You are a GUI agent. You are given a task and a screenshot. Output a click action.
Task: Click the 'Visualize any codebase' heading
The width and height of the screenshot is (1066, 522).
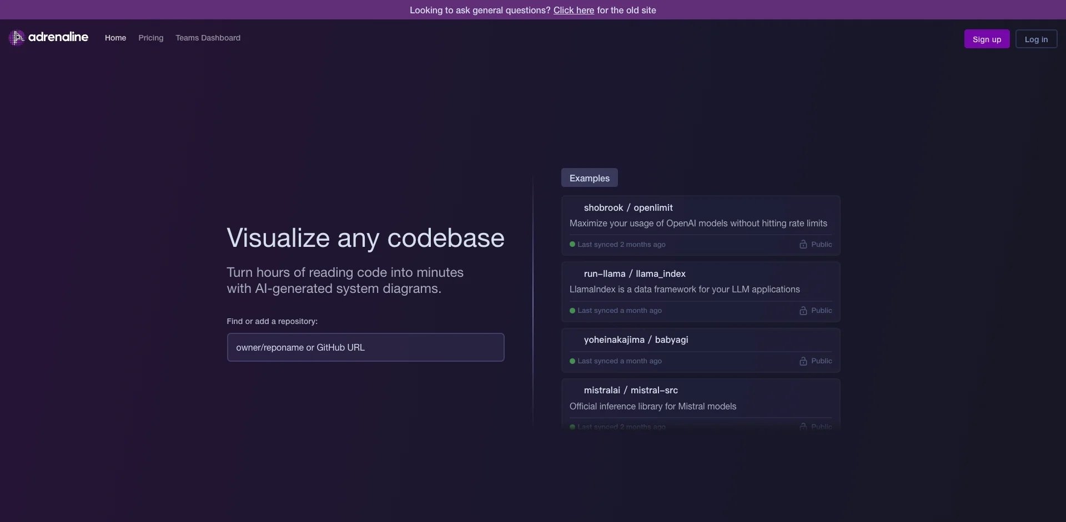point(365,238)
